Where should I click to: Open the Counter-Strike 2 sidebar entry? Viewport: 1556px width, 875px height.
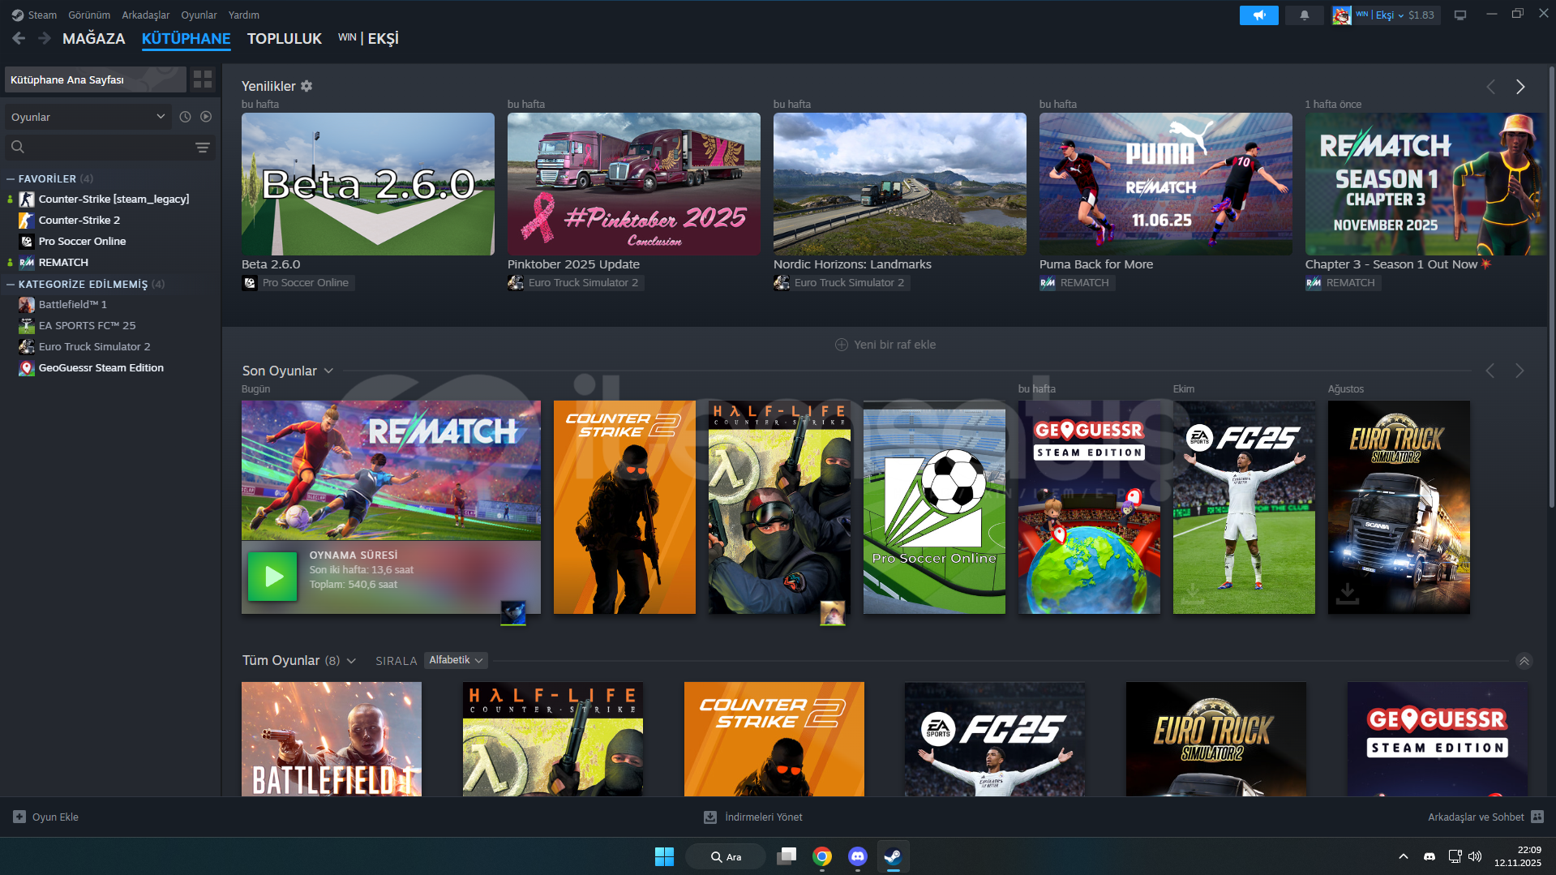79,220
